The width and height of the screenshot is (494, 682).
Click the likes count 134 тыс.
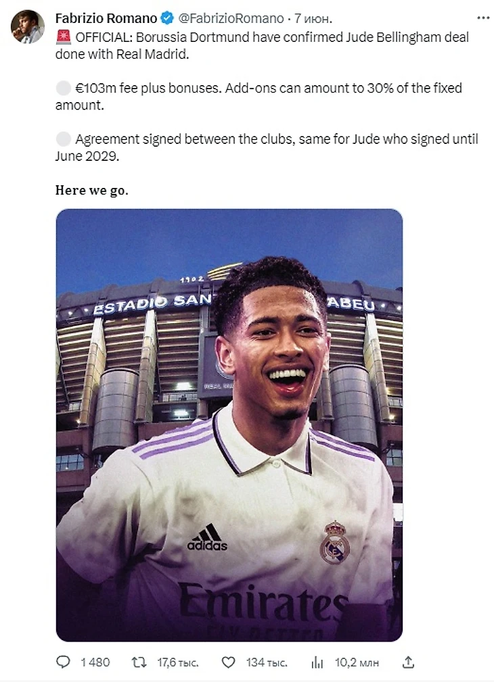coord(267,662)
